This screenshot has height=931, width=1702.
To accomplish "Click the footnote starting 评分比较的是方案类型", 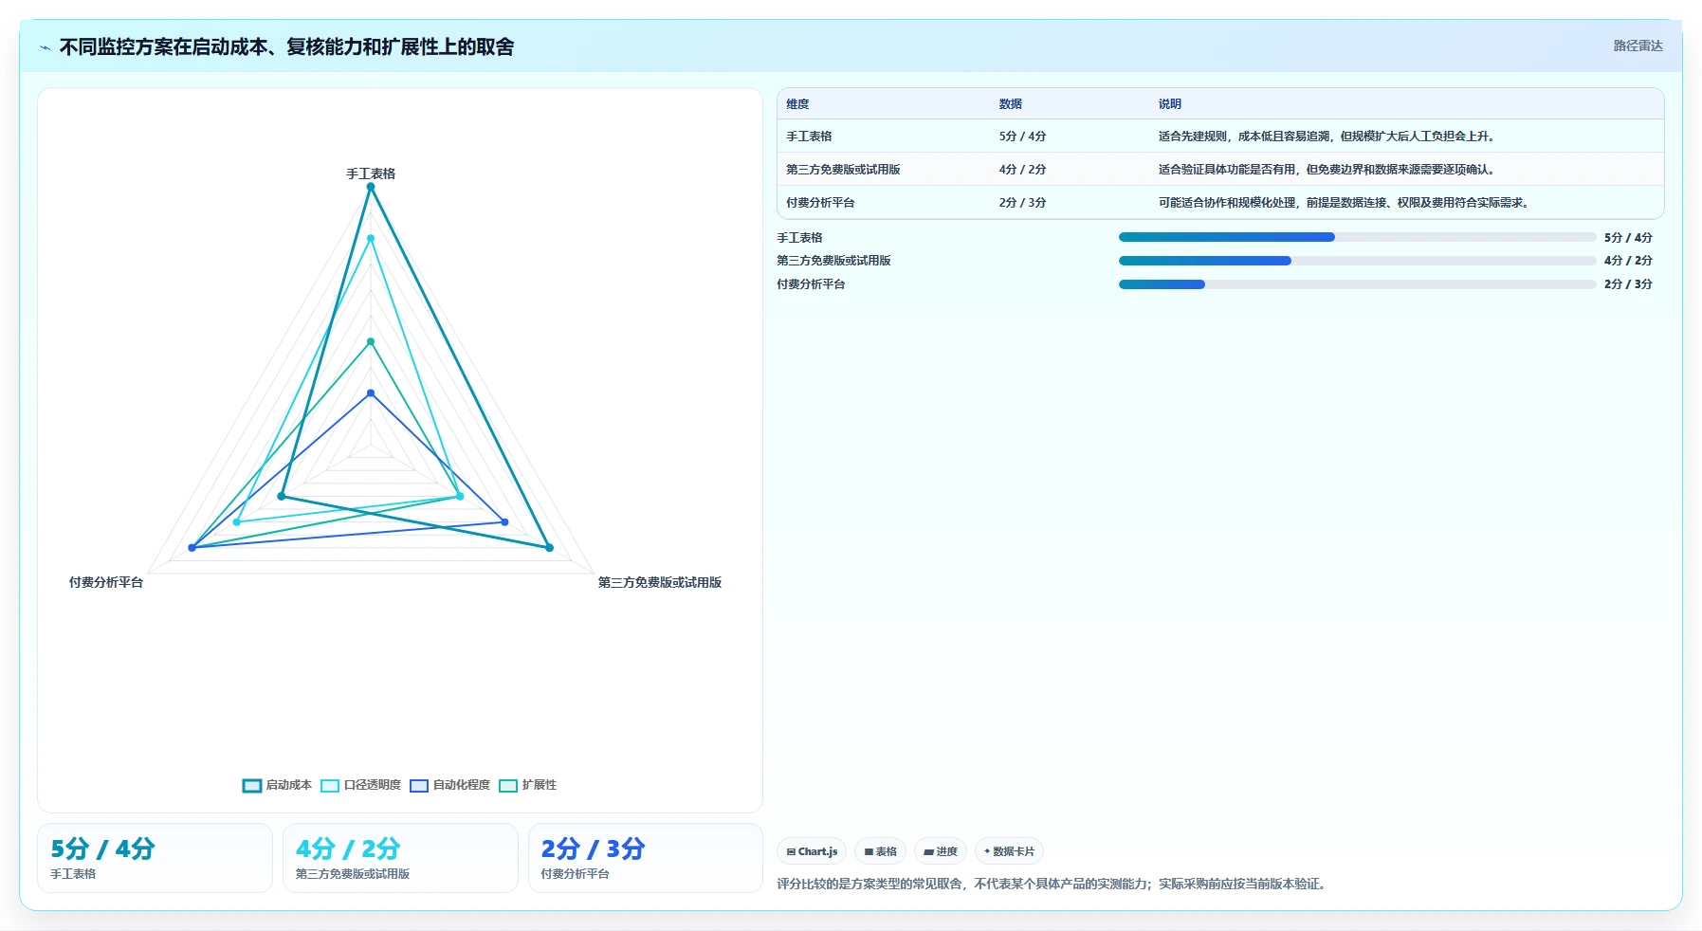I will (x=1053, y=884).
